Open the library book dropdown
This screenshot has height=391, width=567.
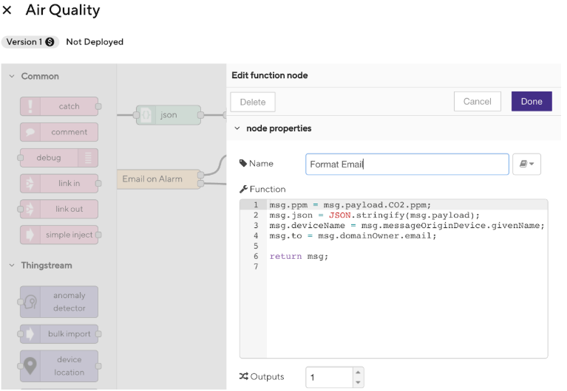coord(526,165)
